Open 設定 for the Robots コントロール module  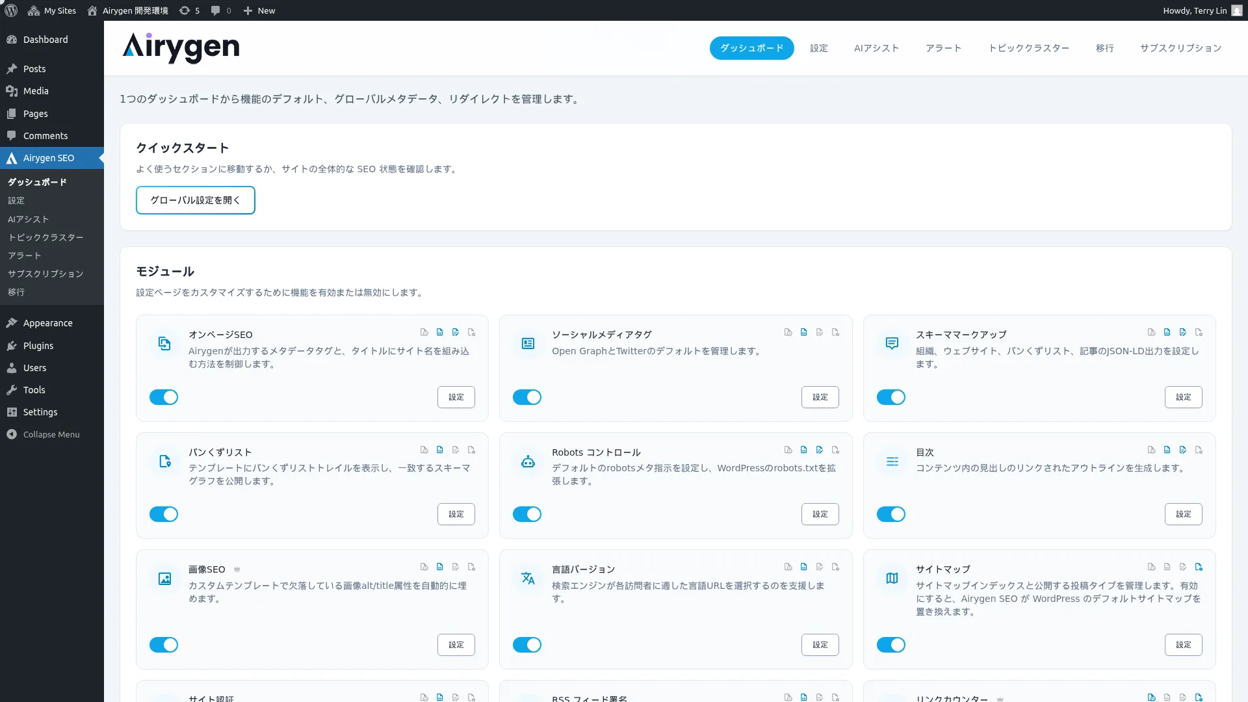tap(820, 514)
